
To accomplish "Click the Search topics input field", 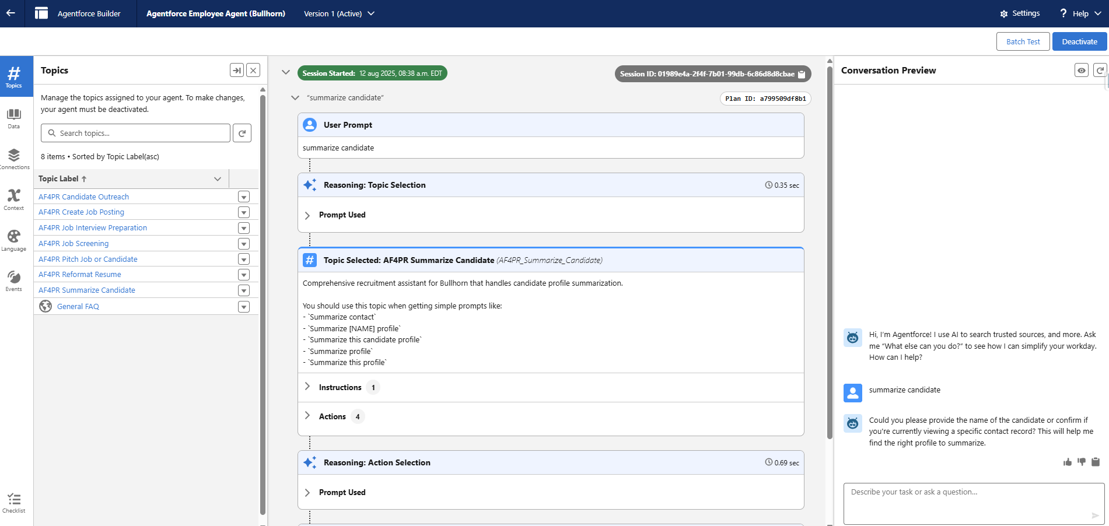I will coord(135,133).
